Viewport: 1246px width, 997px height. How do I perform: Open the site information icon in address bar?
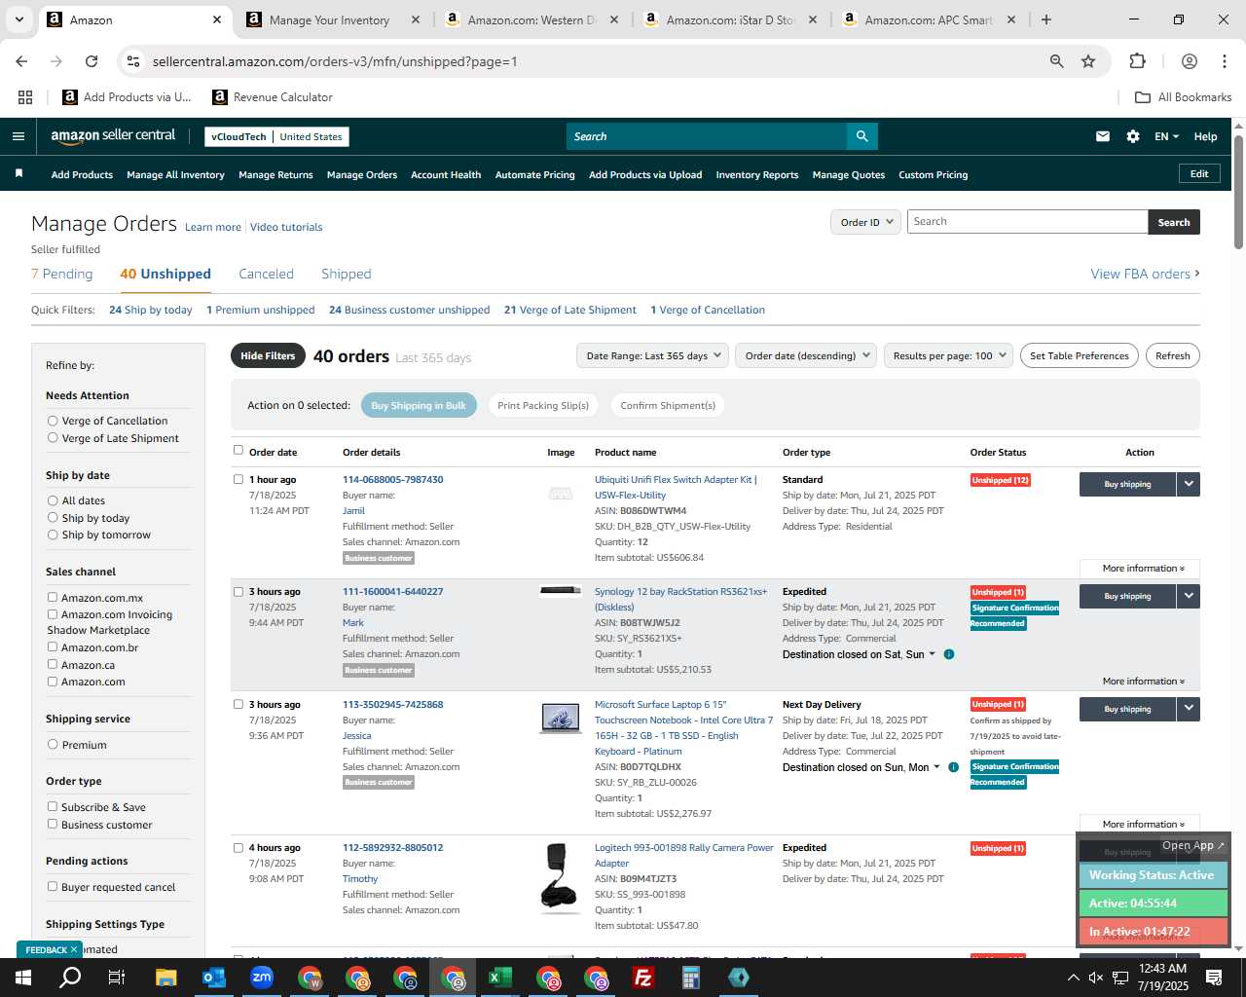pyautogui.click(x=133, y=61)
